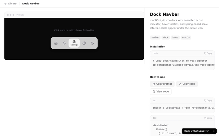Open the Made with CodeWords link

coord(196,131)
